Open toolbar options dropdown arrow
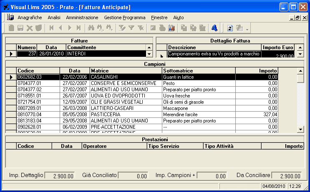Screen dimensions: 310x192 247,30
